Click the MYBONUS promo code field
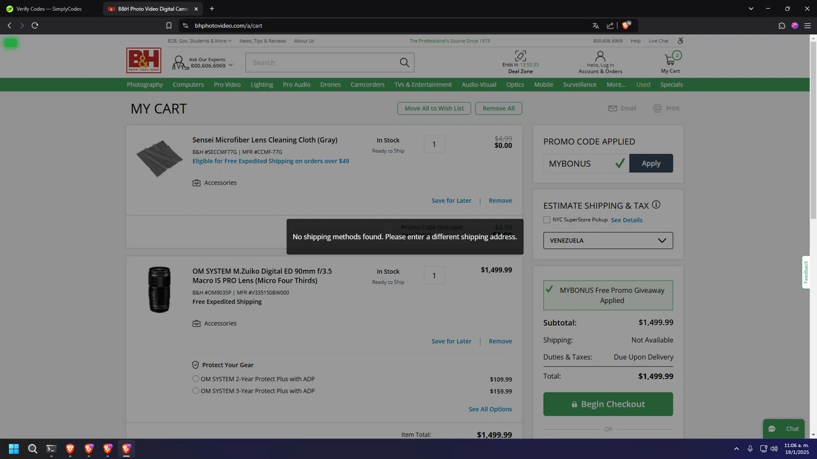This screenshot has height=459, width=817. pyautogui.click(x=586, y=163)
